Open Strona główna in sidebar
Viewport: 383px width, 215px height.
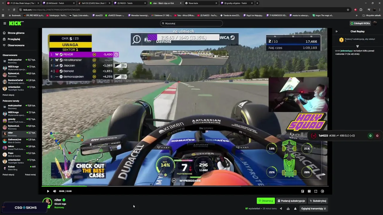pyautogui.click(x=14, y=33)
